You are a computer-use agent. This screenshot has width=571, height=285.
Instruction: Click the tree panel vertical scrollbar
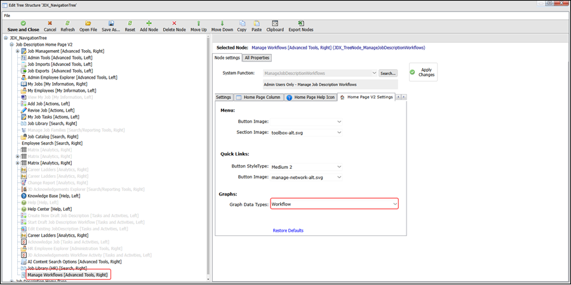click(x=208, y=157)
